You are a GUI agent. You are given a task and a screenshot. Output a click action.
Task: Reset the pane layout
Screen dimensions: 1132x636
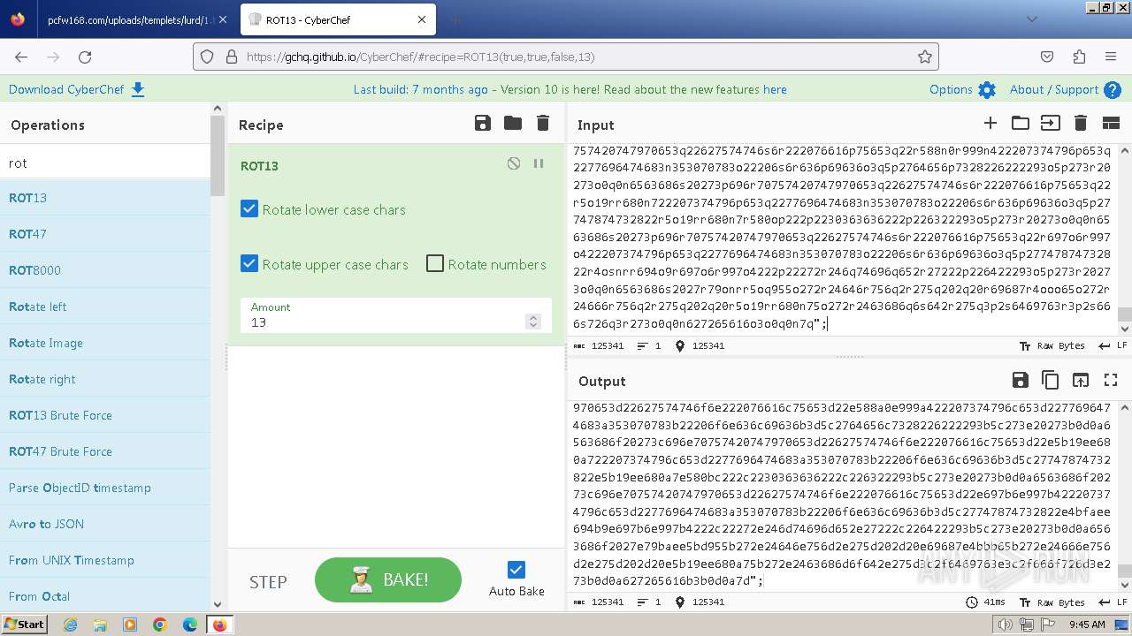tap(1110, 124)
